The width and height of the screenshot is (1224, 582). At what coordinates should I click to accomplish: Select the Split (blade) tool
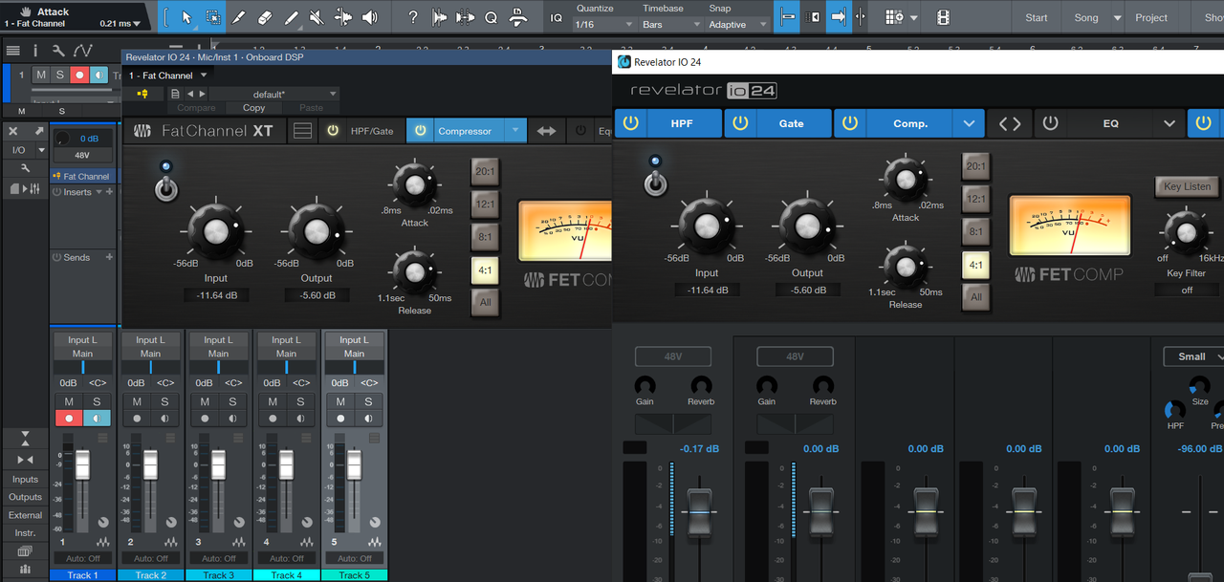[x=239, y=17]
